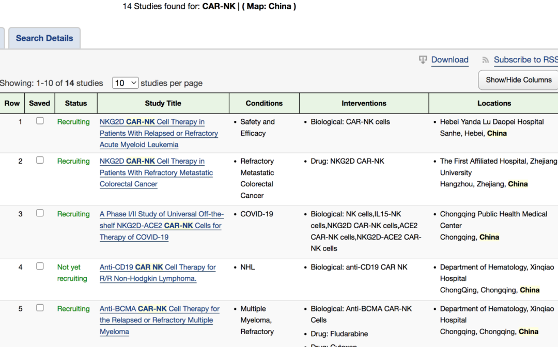Click the RSS feed icon
The height and width of the screenshot is (347, 558).
coord(485,60)
